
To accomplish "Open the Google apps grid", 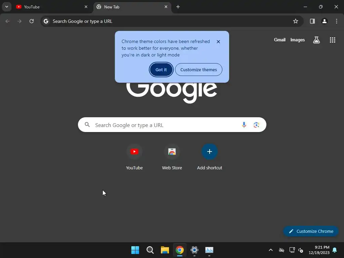I will pyautogui.click(x=332, y=40).
